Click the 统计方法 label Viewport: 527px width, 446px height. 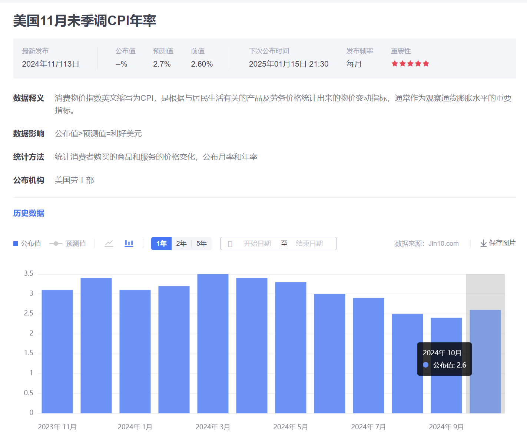point(29,157)
